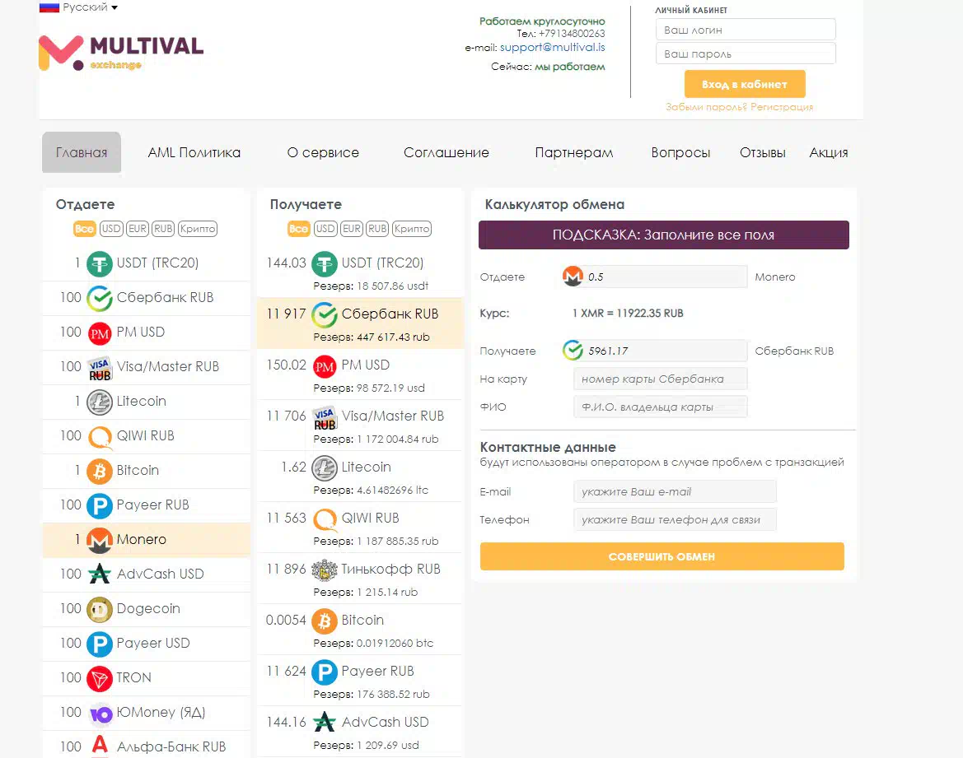The image size is (963, 758).
Task: Toggle RUB filter under Отдаете
Action: (163, 229)
